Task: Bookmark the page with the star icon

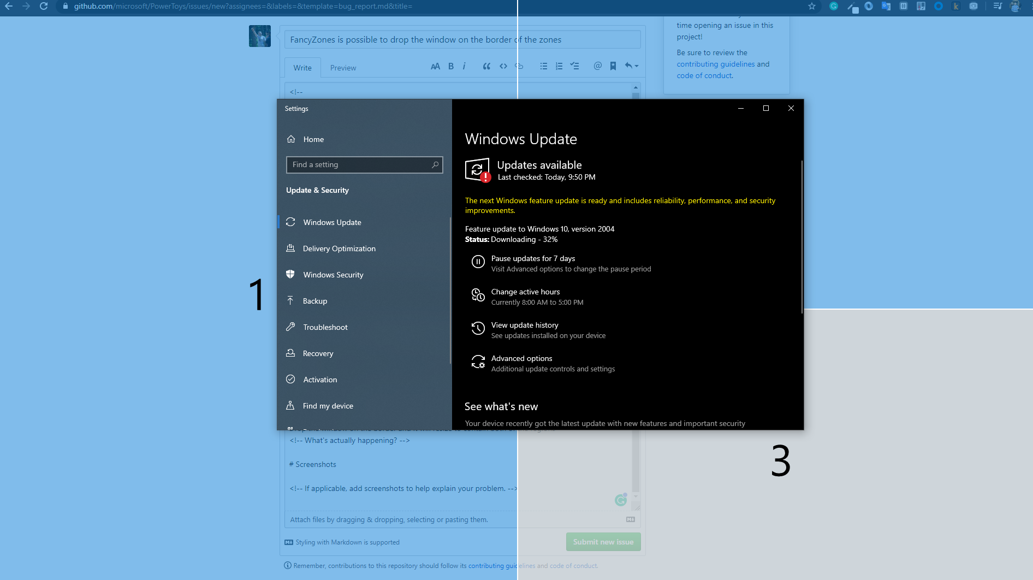Action: [812, 7]
